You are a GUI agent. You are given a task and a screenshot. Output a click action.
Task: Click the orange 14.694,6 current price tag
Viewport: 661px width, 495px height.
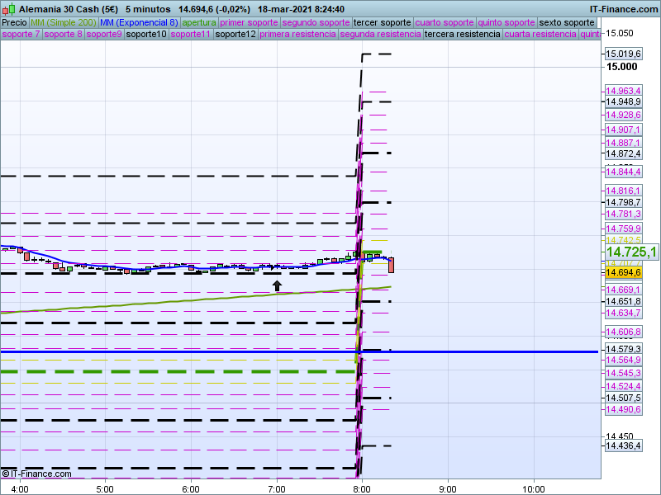(x=624, y=272)
